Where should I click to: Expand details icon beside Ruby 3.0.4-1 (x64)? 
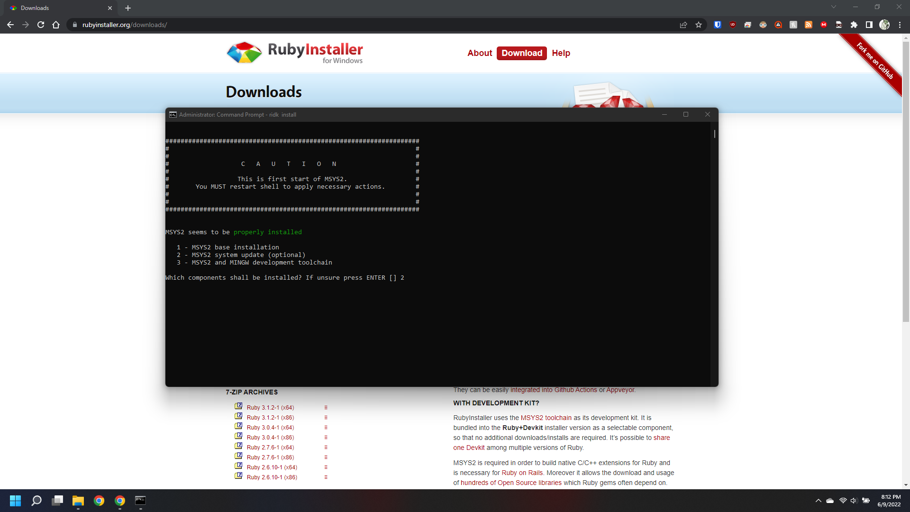click(326, 428)
